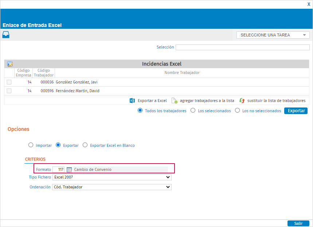313x227 pixels.
Task: Check the box for Fernández Martín, David
Action: [9, 91]
